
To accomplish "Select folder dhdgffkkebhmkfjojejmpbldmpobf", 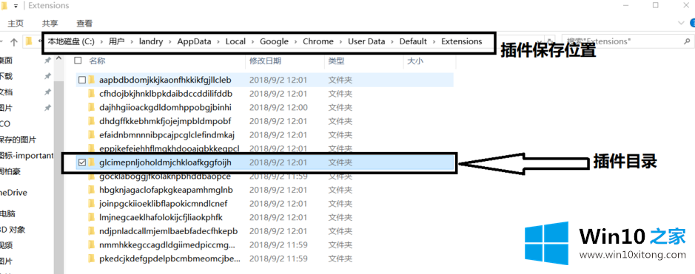I will (x=165, y=121).
